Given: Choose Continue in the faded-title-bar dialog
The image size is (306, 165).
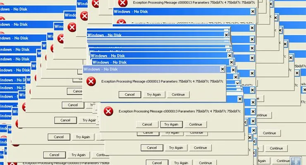Looking at the screenshot, I should tap(178, 94).
